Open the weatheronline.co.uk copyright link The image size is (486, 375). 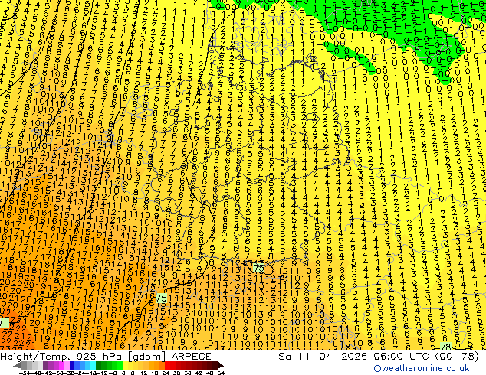coord(422,368)
